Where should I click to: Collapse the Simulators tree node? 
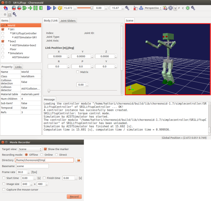9,53
